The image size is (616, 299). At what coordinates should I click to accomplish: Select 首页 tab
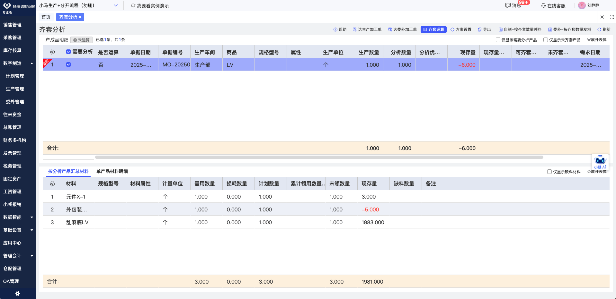click(46, 17)
